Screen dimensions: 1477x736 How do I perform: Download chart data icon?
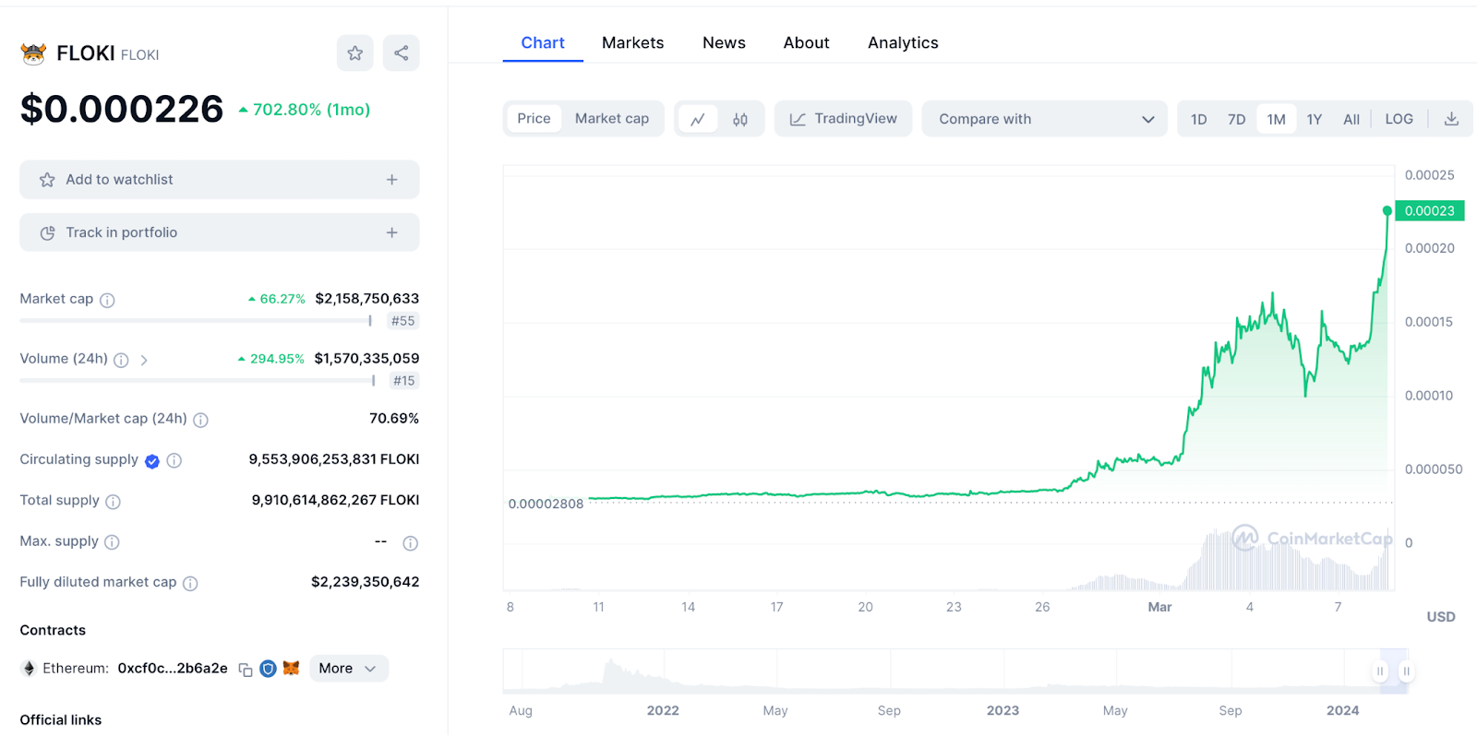pyautogui.click(x=1451, y=119)
